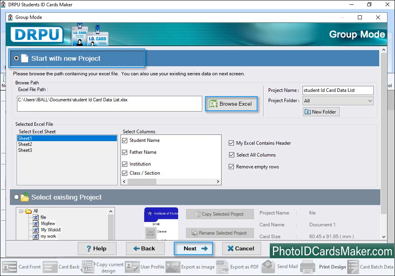Image resolution: width=395 pixels, height=276 pixels.
Task: Click the 'file' project icon in tree
Action: pos(36,217)
